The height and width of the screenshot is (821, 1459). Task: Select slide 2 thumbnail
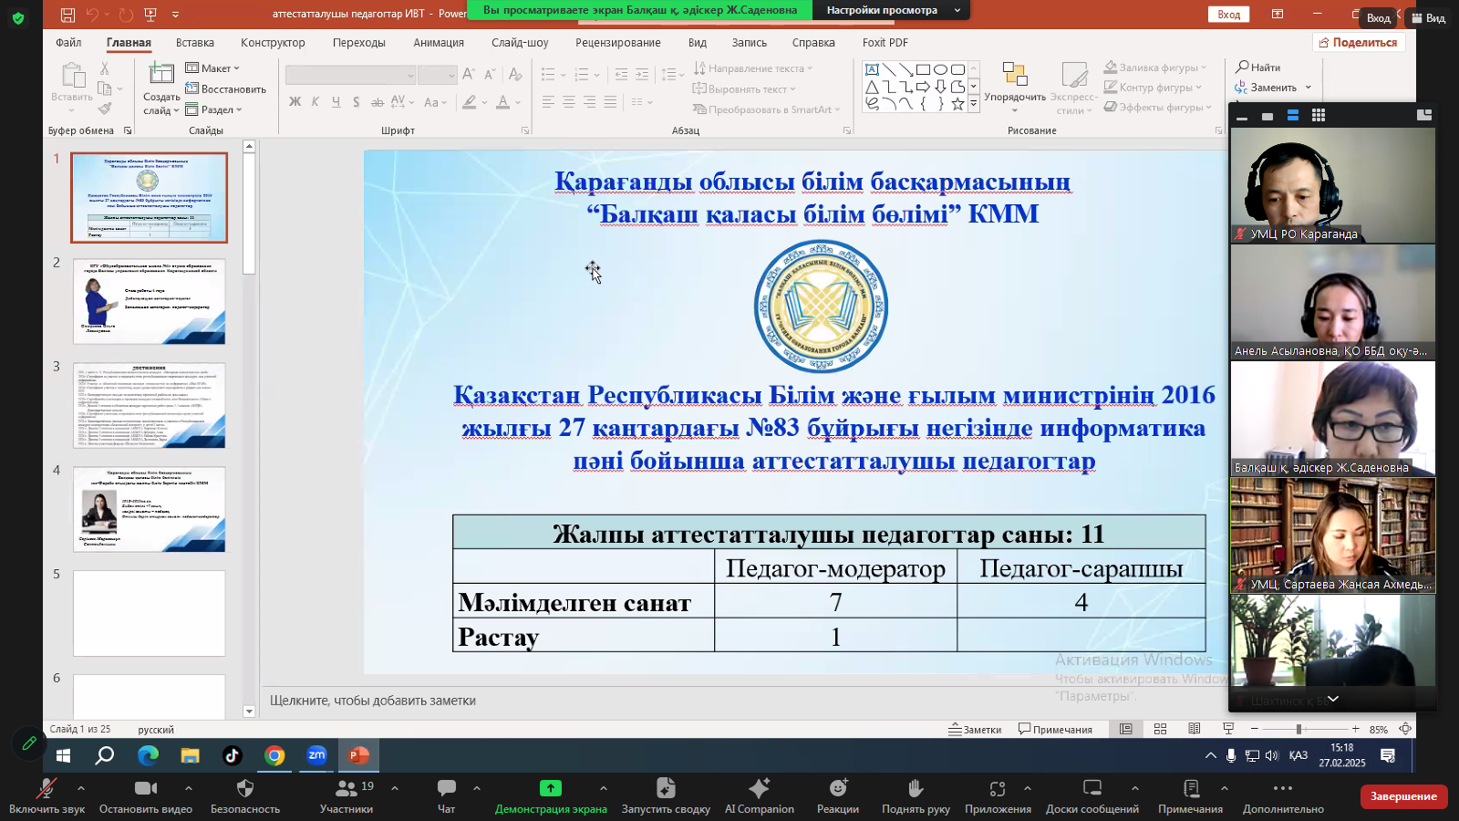[150, 302]
